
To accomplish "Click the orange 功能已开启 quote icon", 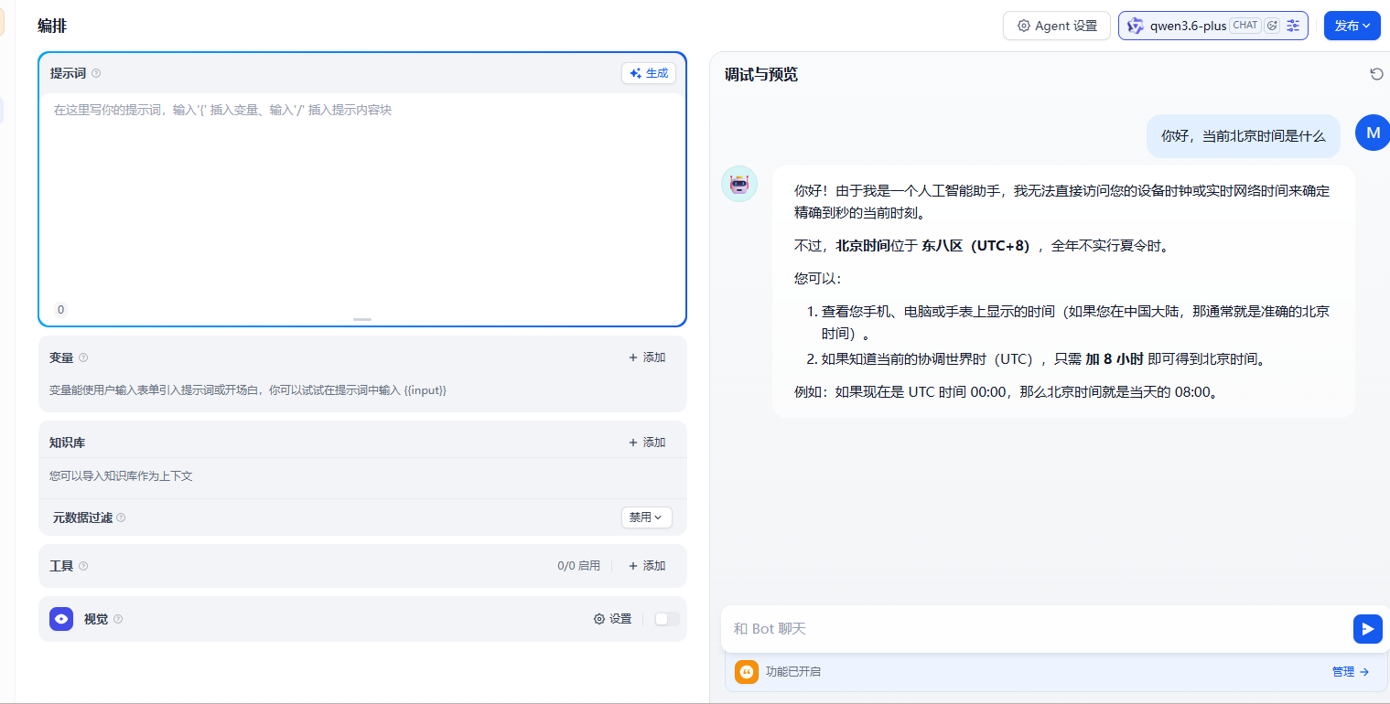I will (747, 672).
